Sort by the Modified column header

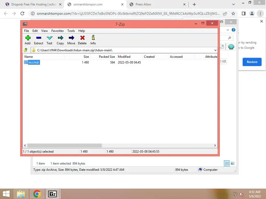(x=129, y=57)
